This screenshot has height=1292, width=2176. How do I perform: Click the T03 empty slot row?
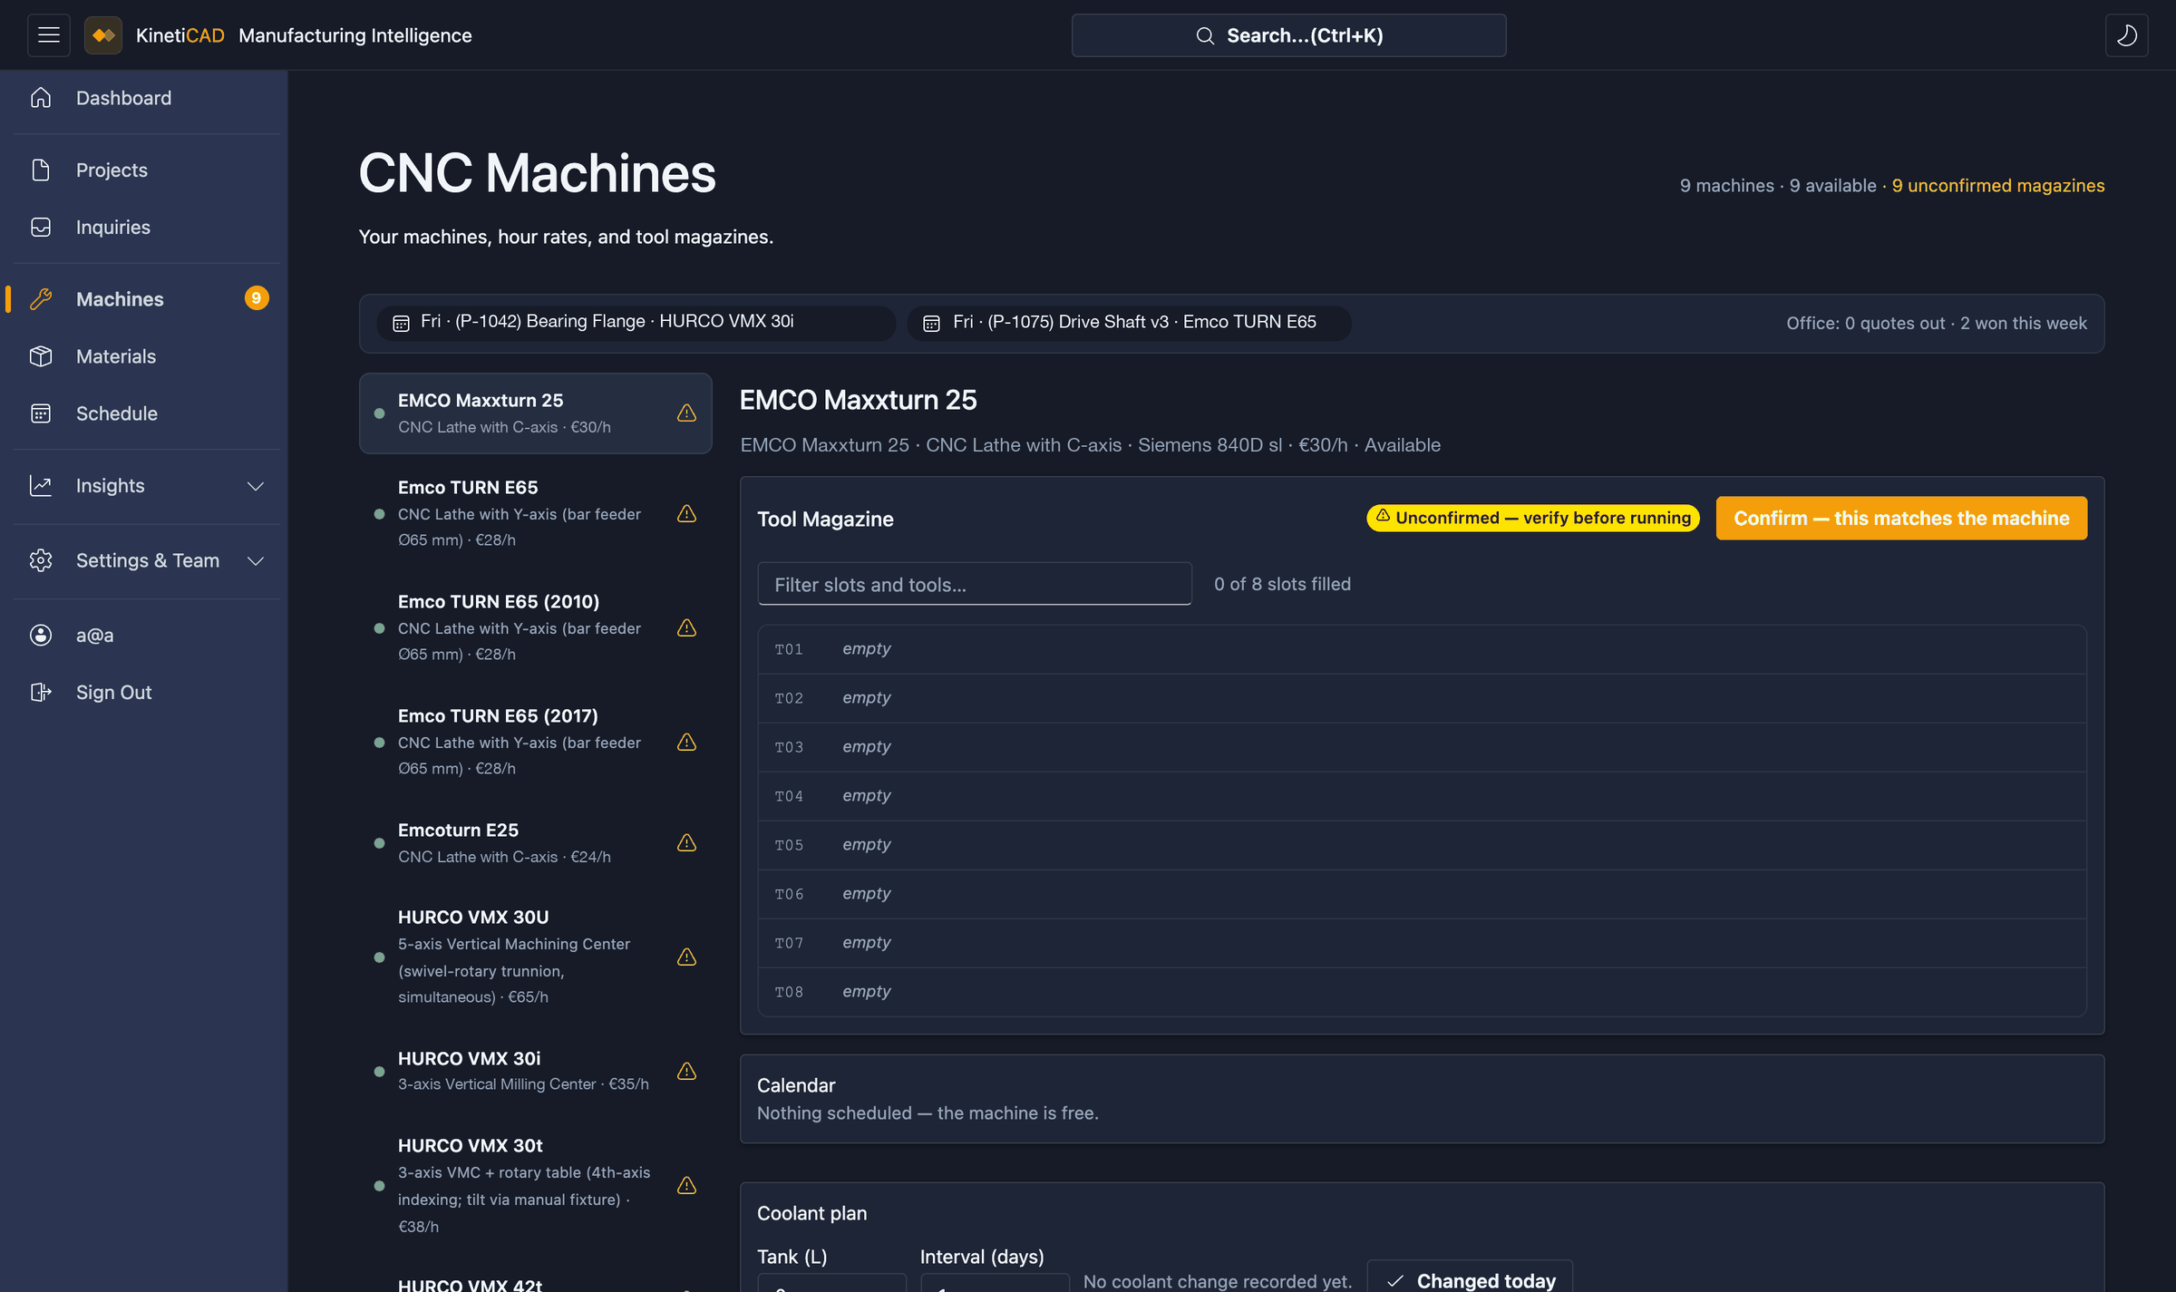tap(1423, 747)
